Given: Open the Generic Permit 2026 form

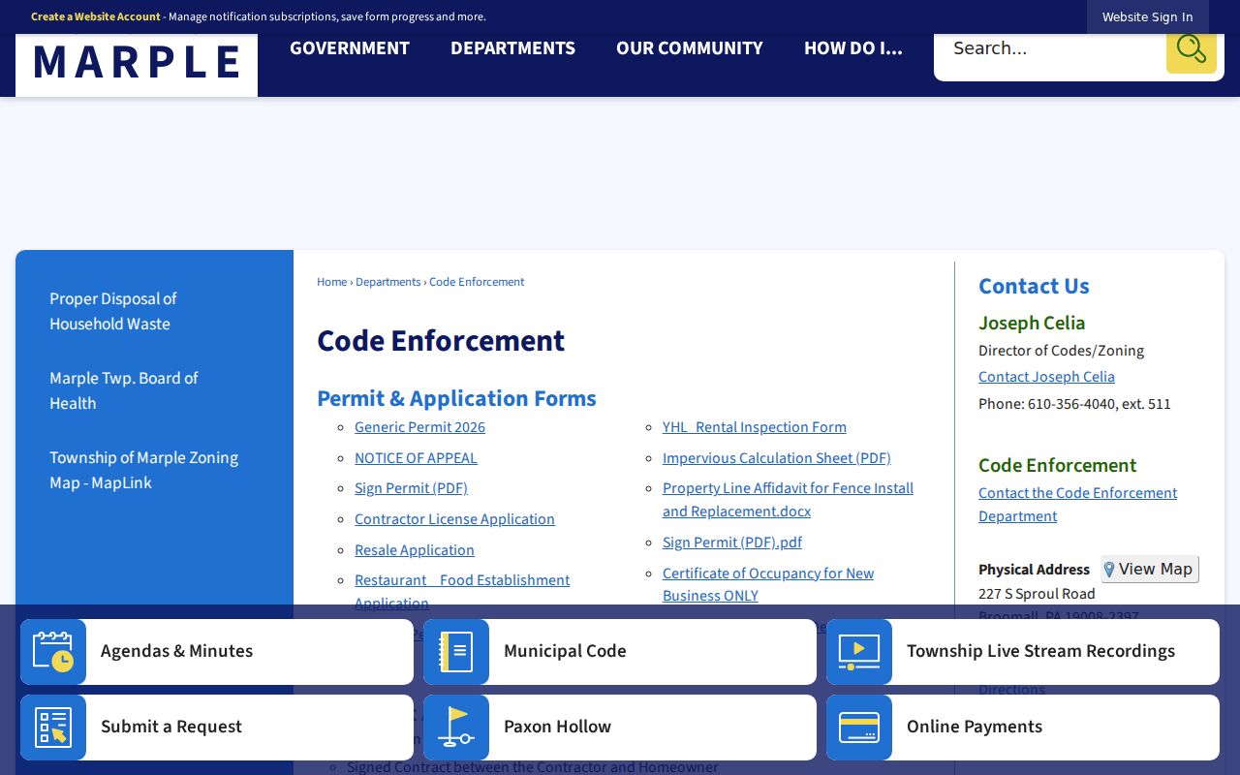Looking at the screenshot, I should click(419, 427).
